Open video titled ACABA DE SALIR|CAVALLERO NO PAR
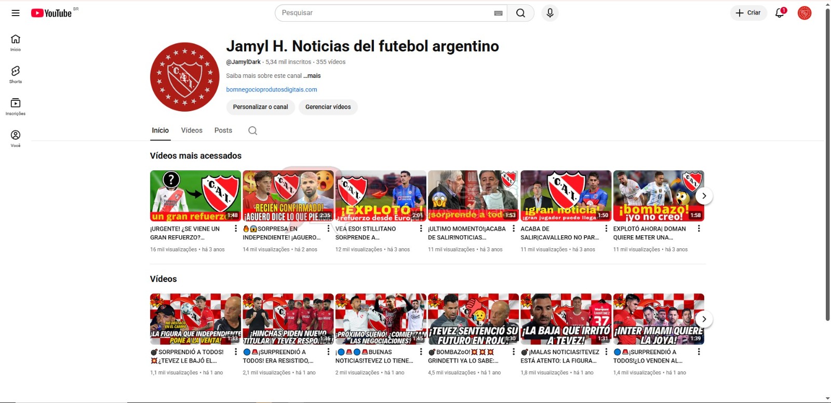Image resolution: width=831 pixels, height=403 pixels. [x=560, y=233]
